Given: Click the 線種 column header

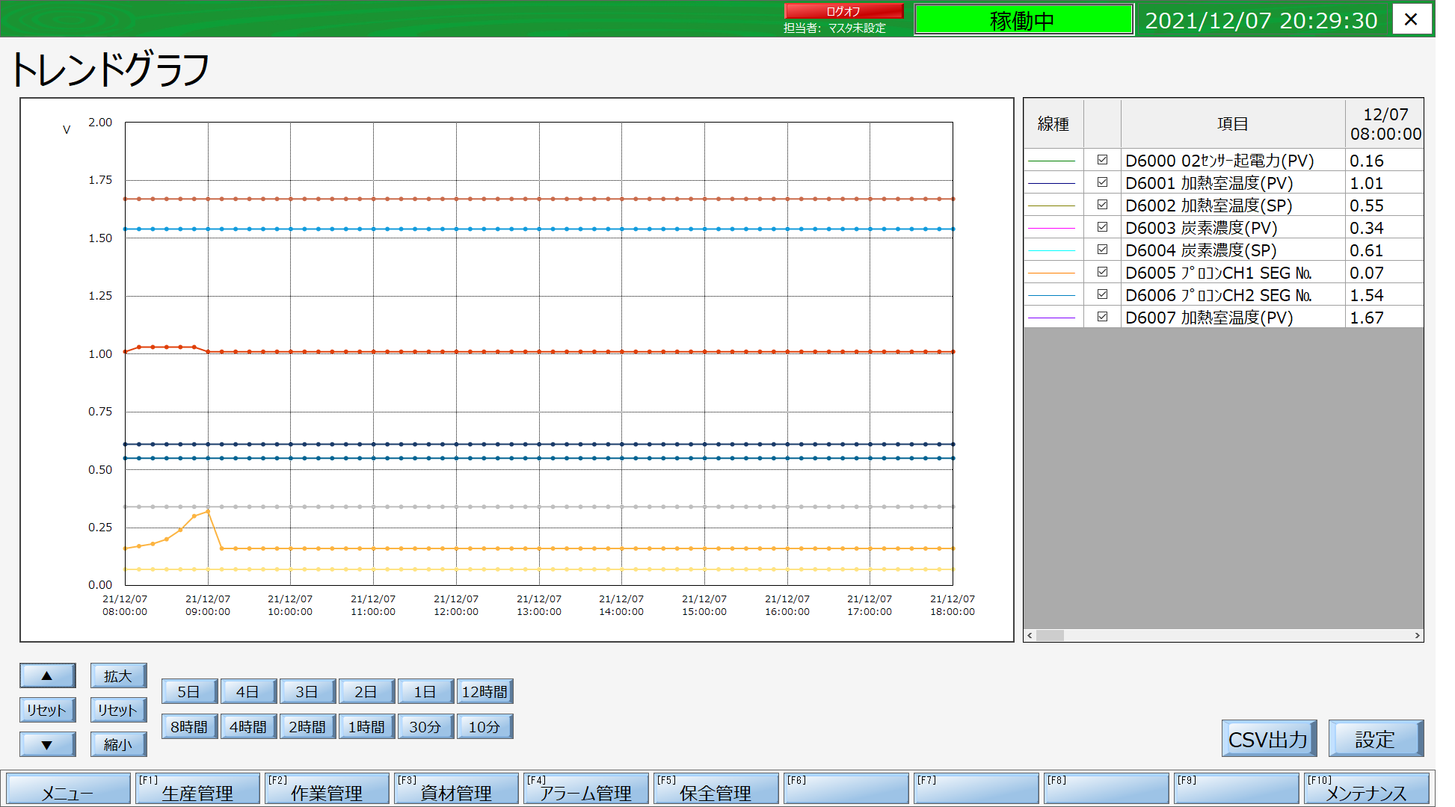Looking at the screenshot, I should 1053,124.
